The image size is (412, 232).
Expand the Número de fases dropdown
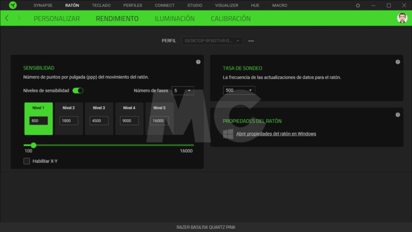point(183,91)
